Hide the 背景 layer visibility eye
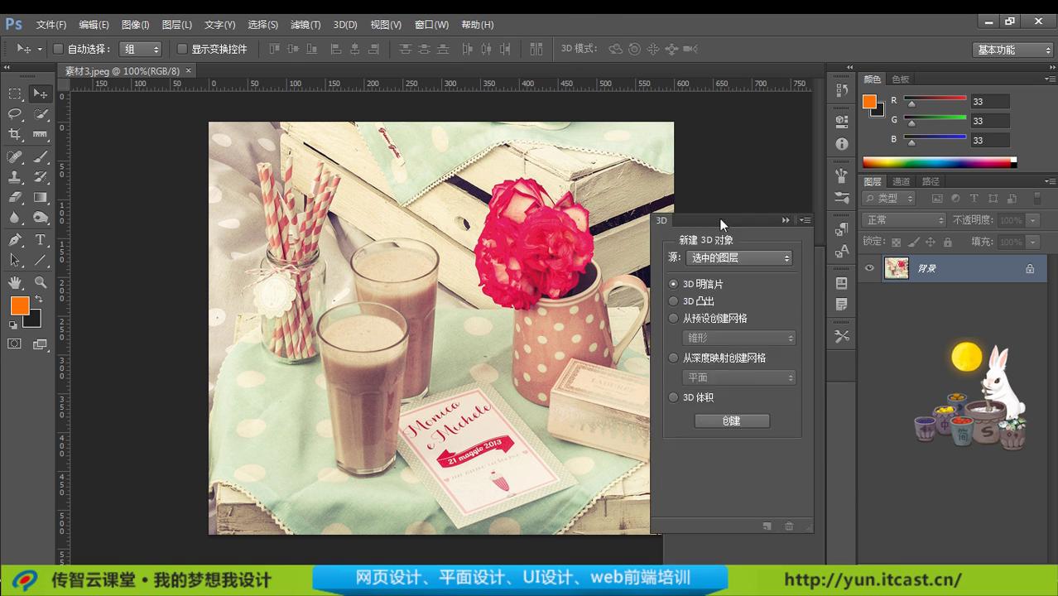The height and width of the screenshot is (596, 1058). coord(868,268)
